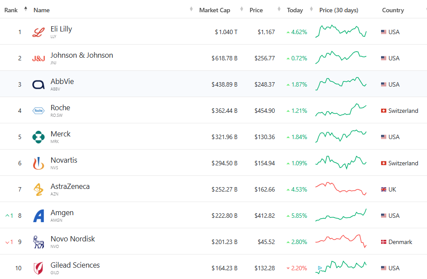Click price value $45.52
427x279 pixels.
pyautogui.click(x=266, y=242)
